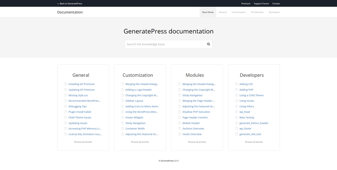337x170 pixels.
Task: Browse all articles in Developers
Action: pos(254,142)
